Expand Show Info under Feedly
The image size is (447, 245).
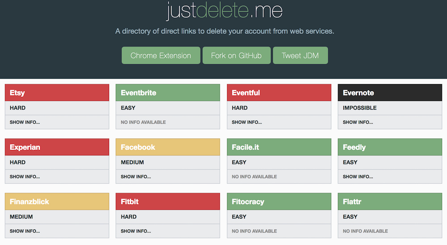[x=358, y=177]
